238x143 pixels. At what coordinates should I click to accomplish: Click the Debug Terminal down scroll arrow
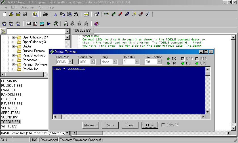(207, 112)
